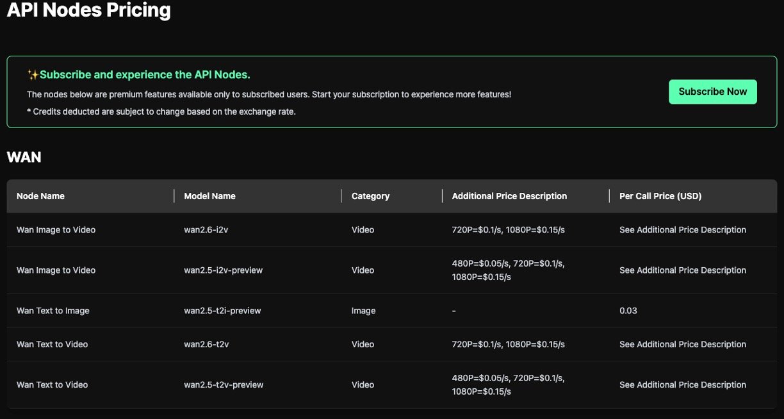Click the Model Name column header
784x419 pixels.
point(209,196)
